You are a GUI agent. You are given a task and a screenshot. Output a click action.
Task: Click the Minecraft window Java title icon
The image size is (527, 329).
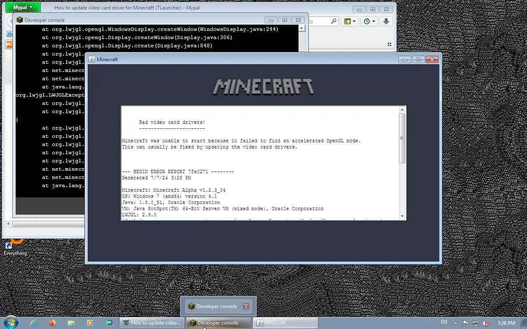tap(92, 59)
